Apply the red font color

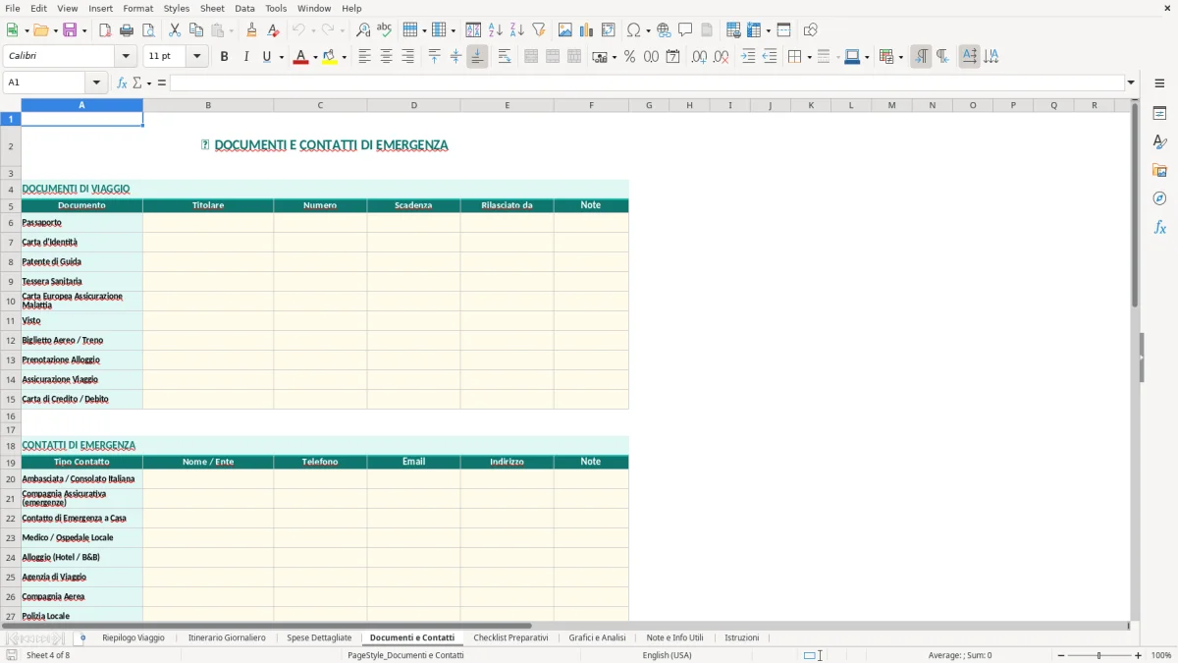pyautogui.click(x=299, y=57)
